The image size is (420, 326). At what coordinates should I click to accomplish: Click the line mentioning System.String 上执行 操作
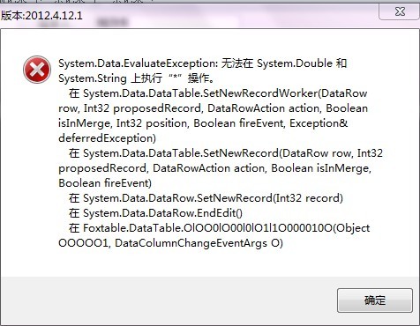136,78
